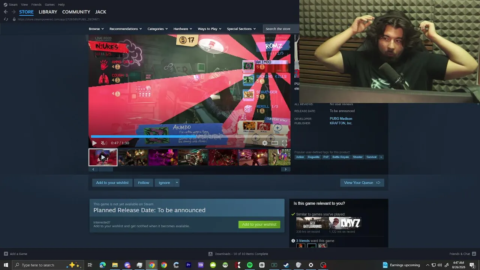
Task: Open File Explorer from the taskbar
Action: point(115,265)
